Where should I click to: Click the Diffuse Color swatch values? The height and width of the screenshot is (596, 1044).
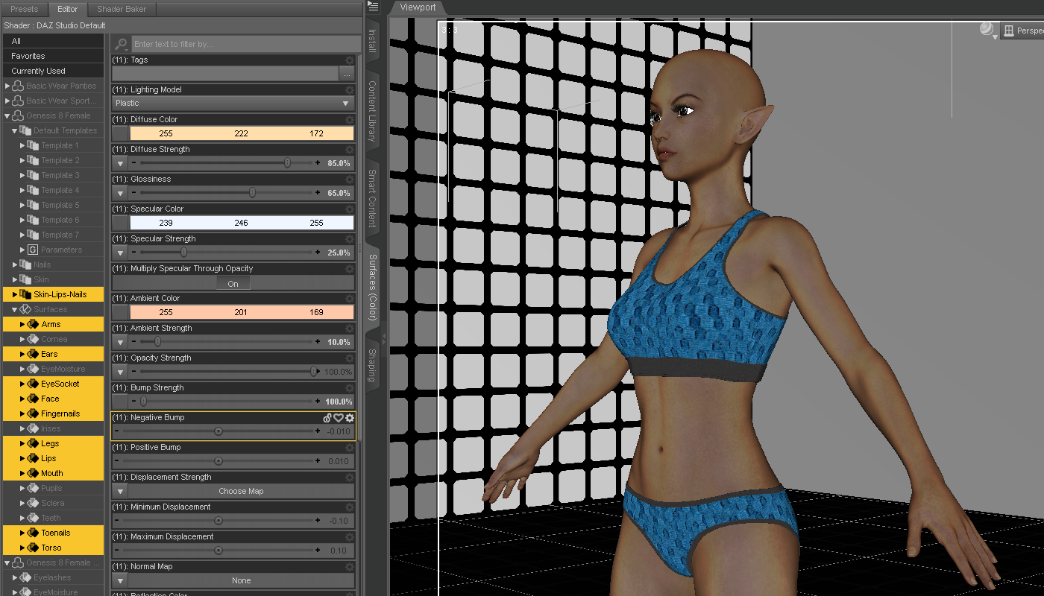(x=242, y=133)
